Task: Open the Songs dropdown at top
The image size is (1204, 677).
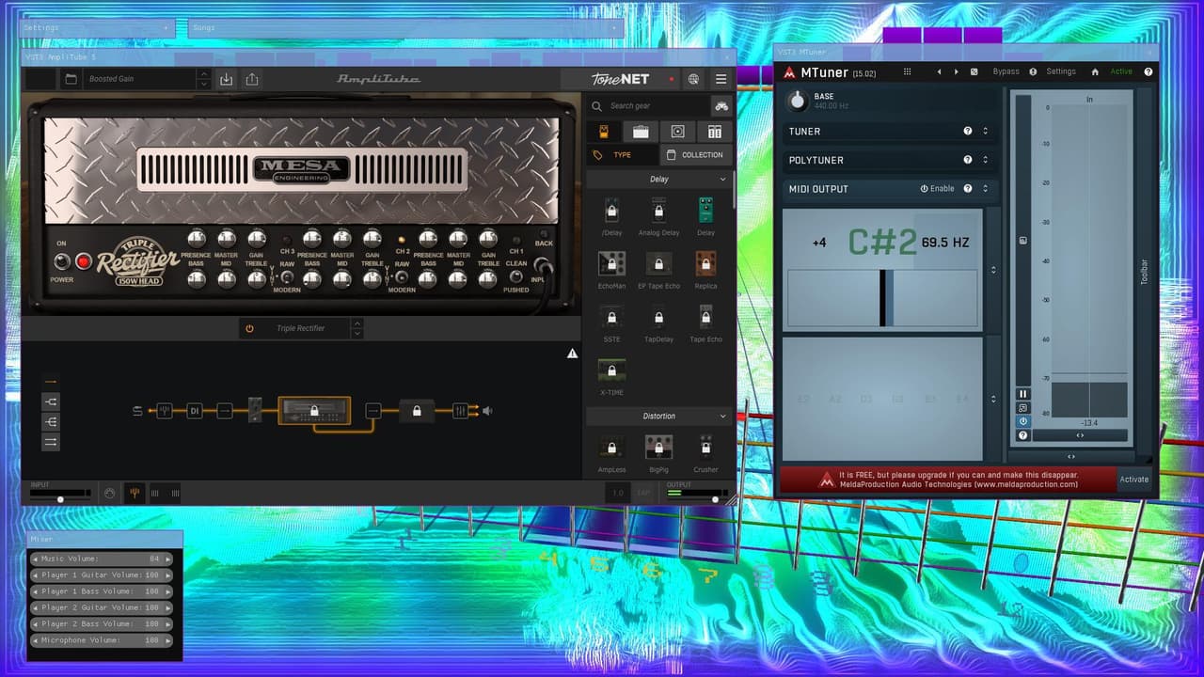Action: (x=406, y=28)
